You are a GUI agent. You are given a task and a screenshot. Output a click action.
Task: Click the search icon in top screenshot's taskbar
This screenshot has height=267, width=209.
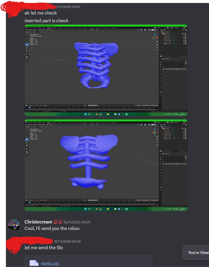click(89, 114)
